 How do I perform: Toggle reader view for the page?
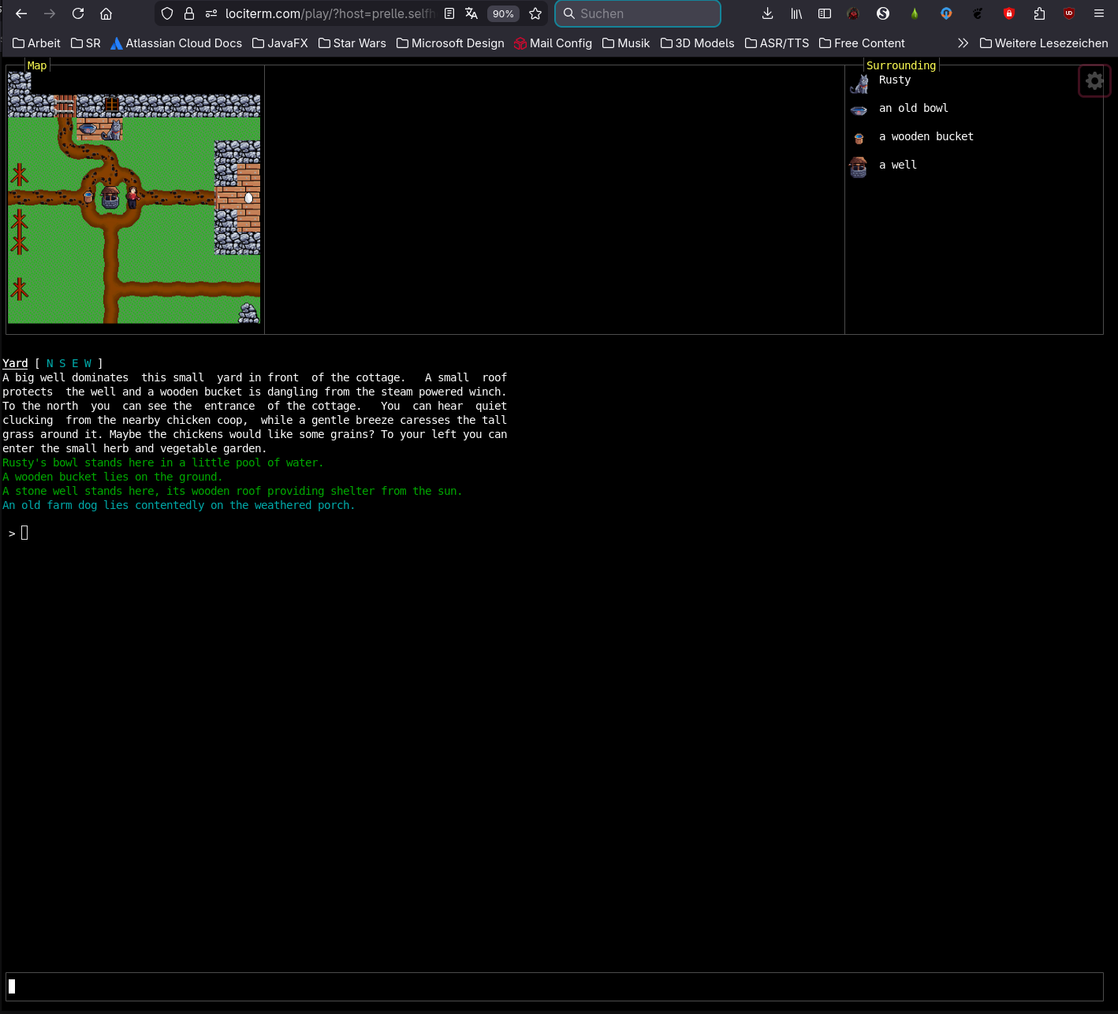(x=449, y=13)
